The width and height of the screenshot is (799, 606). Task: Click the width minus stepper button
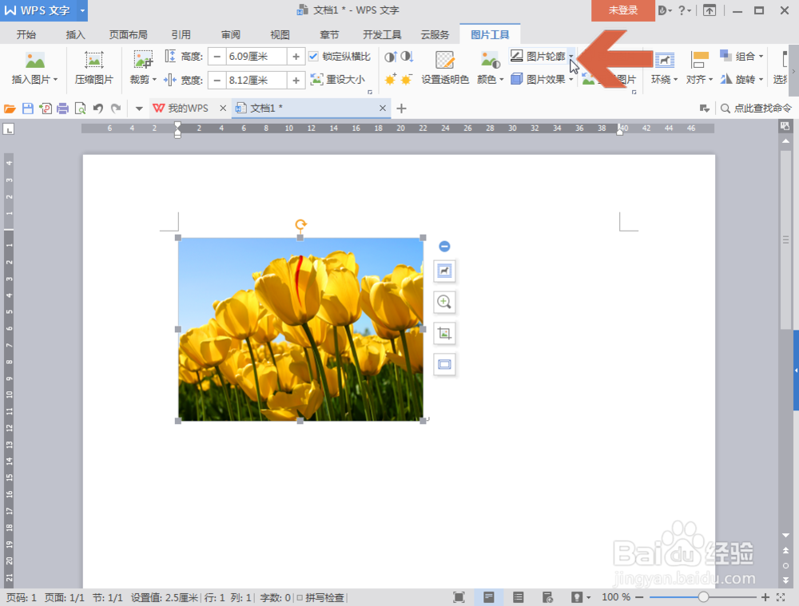[x=217, y=80]
